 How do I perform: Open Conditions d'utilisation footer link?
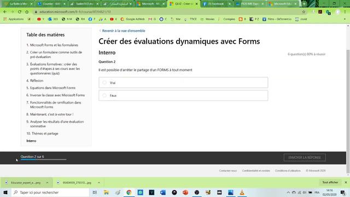click(288, 171)
